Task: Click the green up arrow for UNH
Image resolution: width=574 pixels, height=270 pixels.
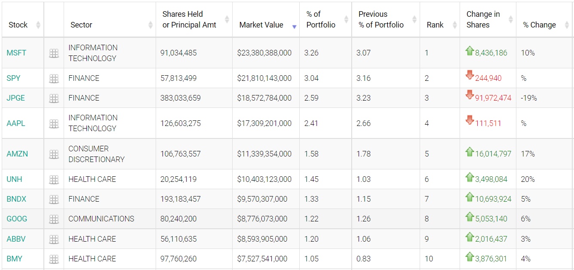Action: coord(470,177)
